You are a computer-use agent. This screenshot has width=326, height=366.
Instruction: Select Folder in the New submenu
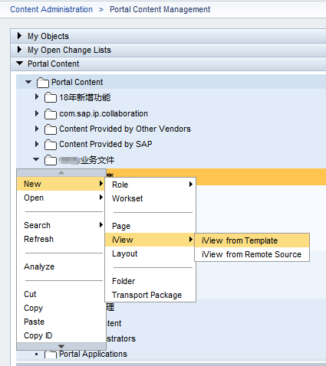point(150,281)
